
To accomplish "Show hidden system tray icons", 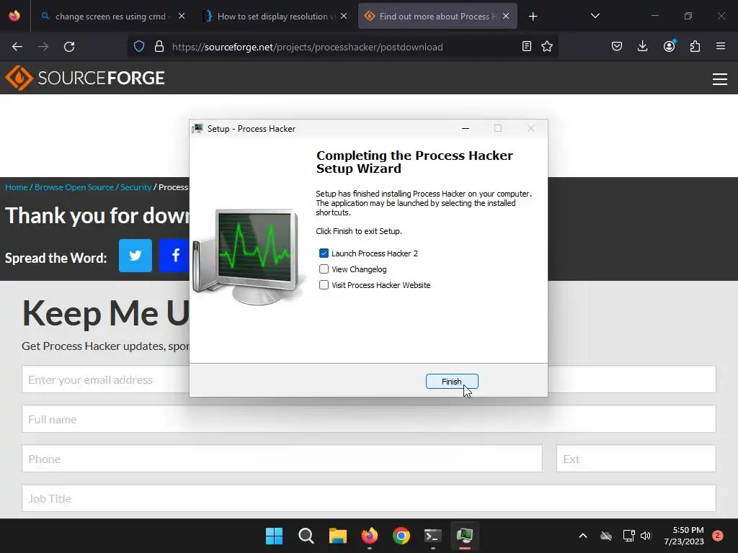I will point(582,536).
